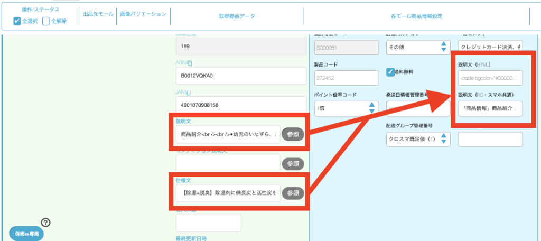Focus the 説明文（HTML） field
The width and height of the screenshot is (541, 241).
490,78
